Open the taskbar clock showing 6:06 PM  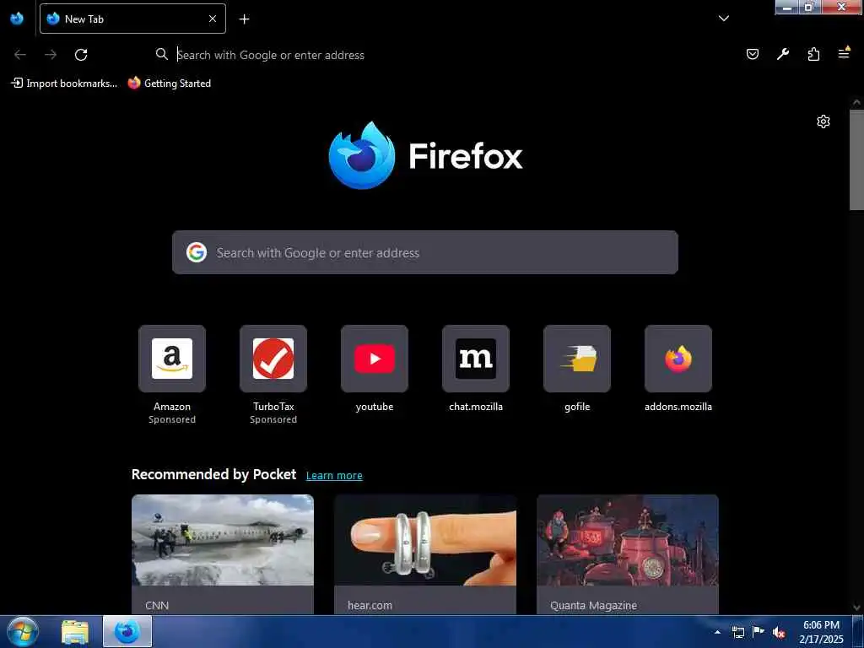[821, 632]
